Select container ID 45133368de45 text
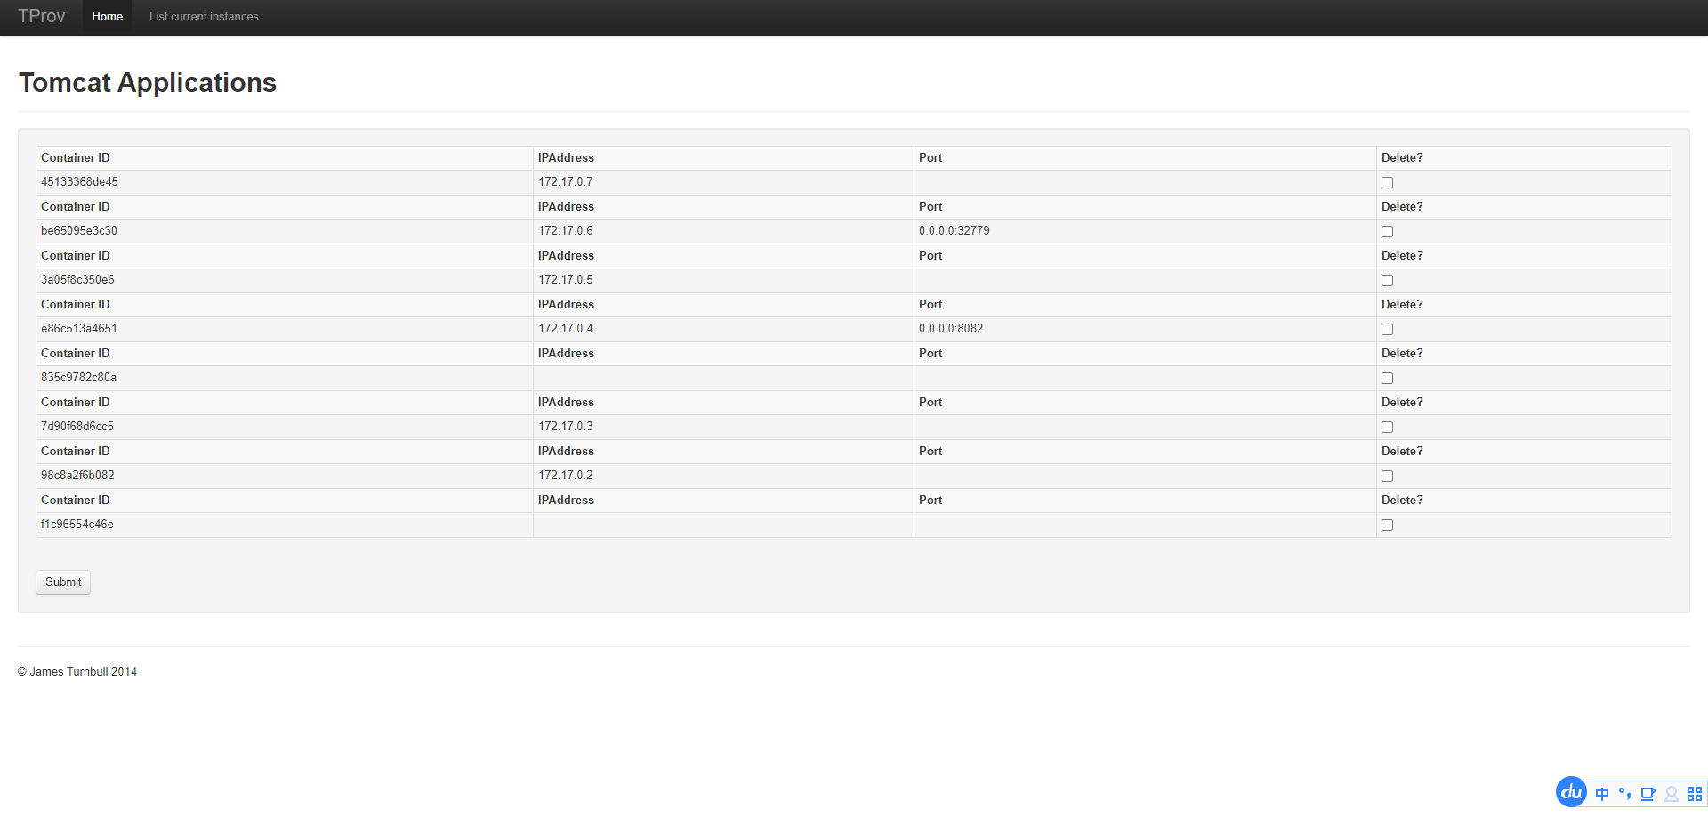This screenshot has width=1708, height=833. (79, 182)
